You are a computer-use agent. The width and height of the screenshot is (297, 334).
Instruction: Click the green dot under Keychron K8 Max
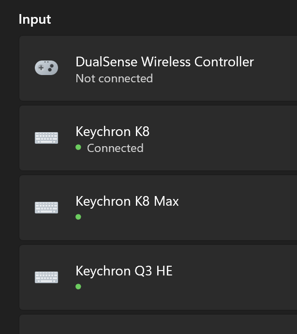click(78, 217)
